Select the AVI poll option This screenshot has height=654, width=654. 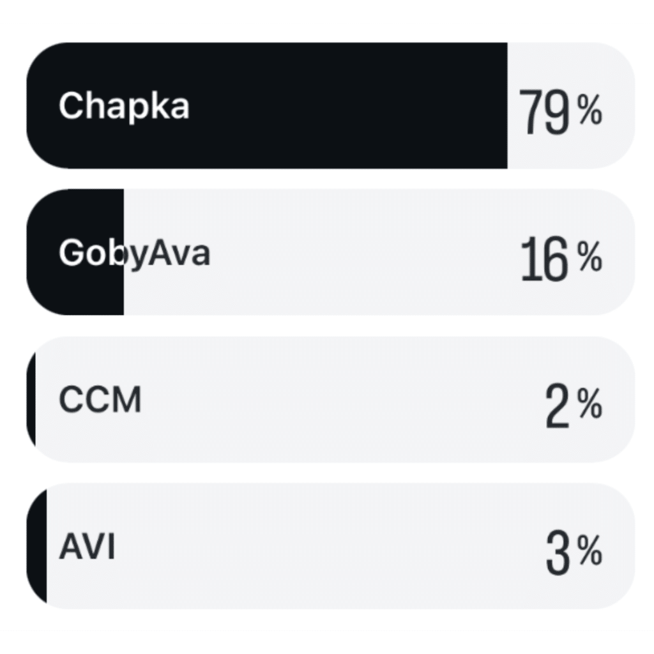tap(330, 547)
